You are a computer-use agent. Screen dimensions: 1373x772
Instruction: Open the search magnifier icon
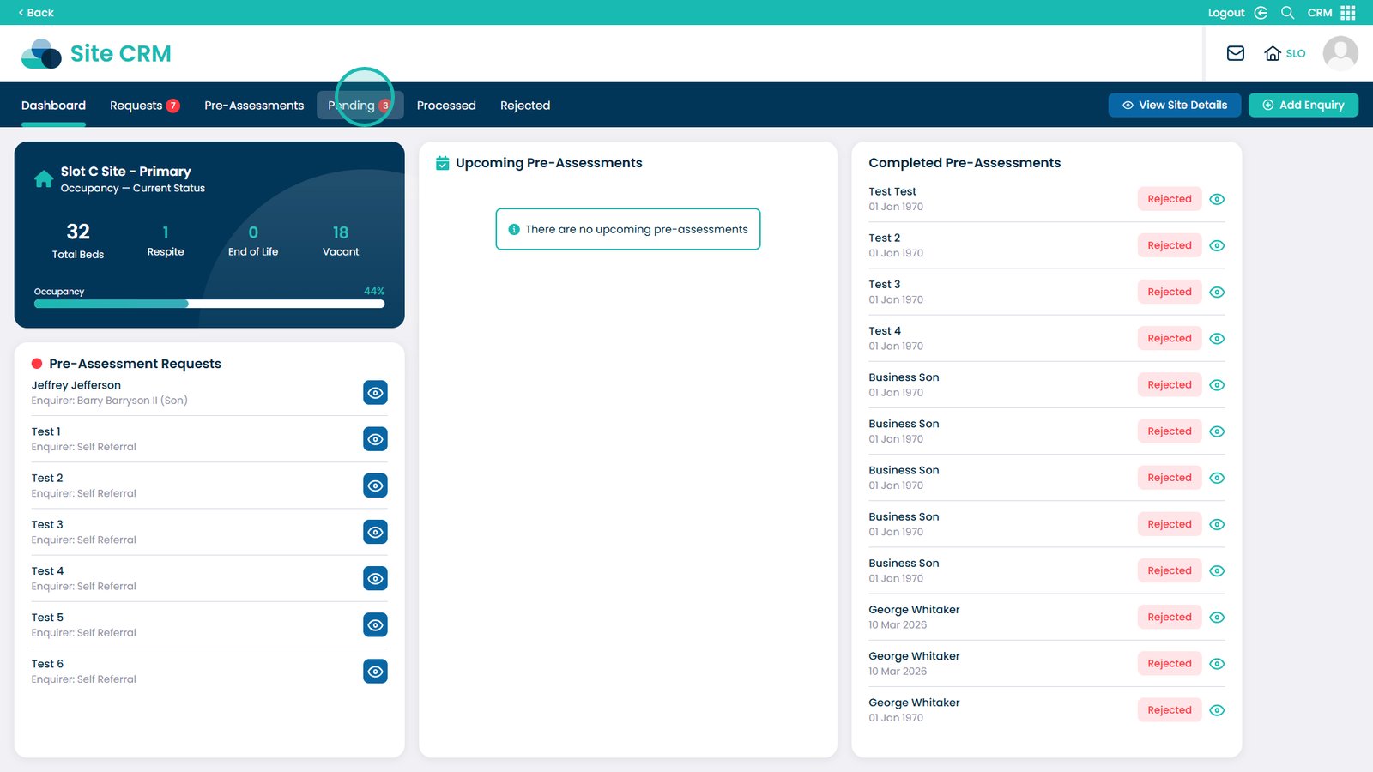[x=1287, y=13]
